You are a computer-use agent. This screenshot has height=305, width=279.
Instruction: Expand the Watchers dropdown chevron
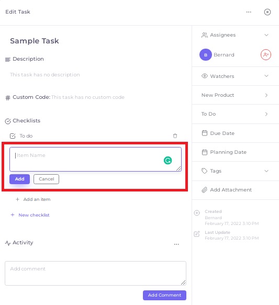266,76
